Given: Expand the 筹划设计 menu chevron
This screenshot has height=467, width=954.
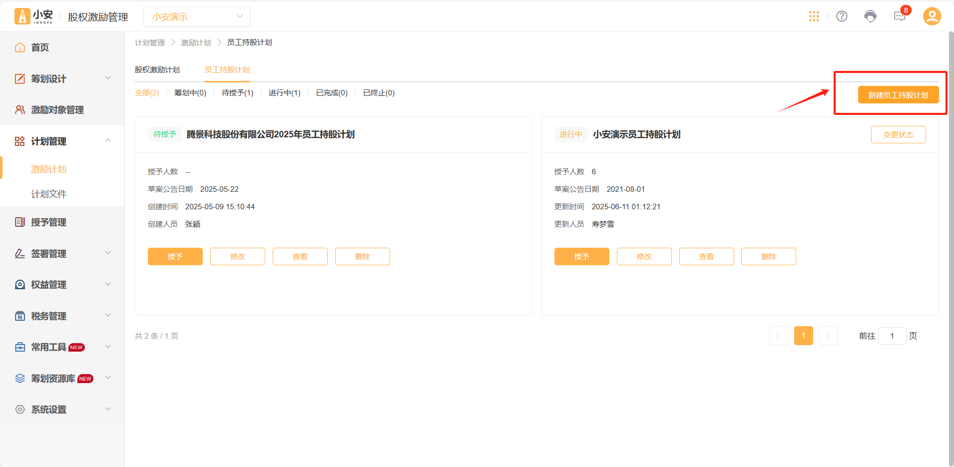Looking at the screenshot, I should 108,78.
